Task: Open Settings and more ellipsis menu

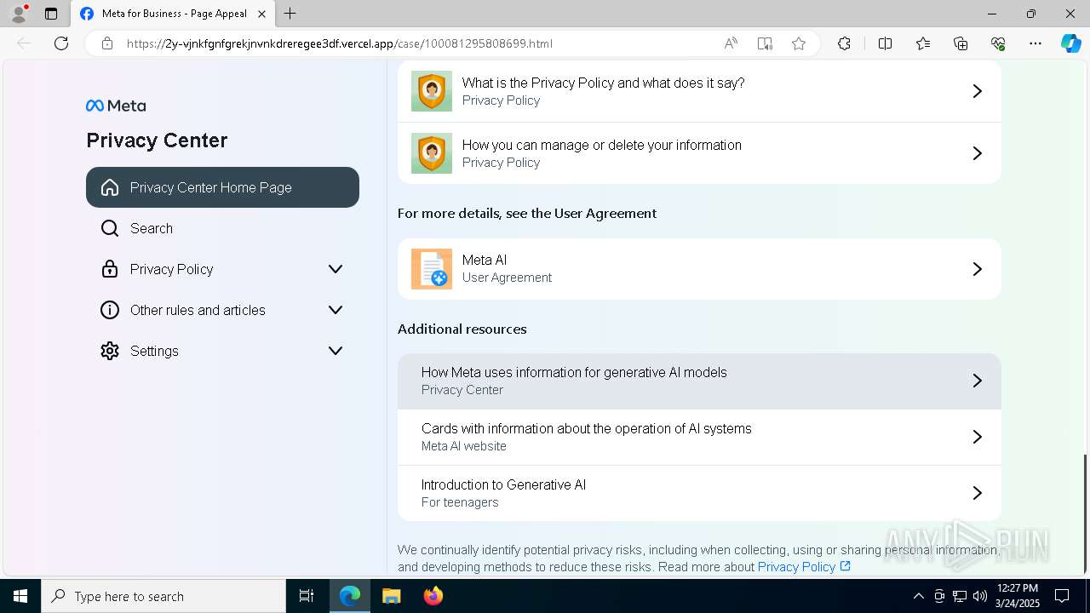Action: point(1035,43)
